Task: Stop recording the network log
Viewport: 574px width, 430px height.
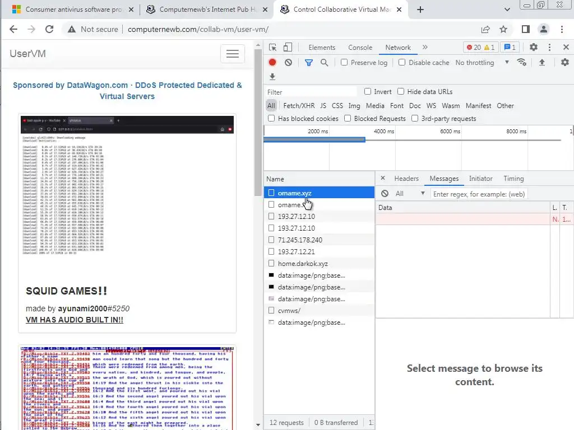Action: click(x=272, y=63)
